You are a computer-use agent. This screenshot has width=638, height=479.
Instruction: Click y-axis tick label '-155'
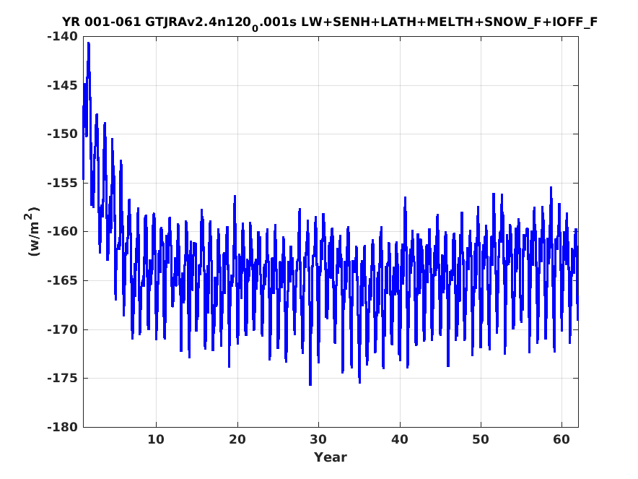62,183
